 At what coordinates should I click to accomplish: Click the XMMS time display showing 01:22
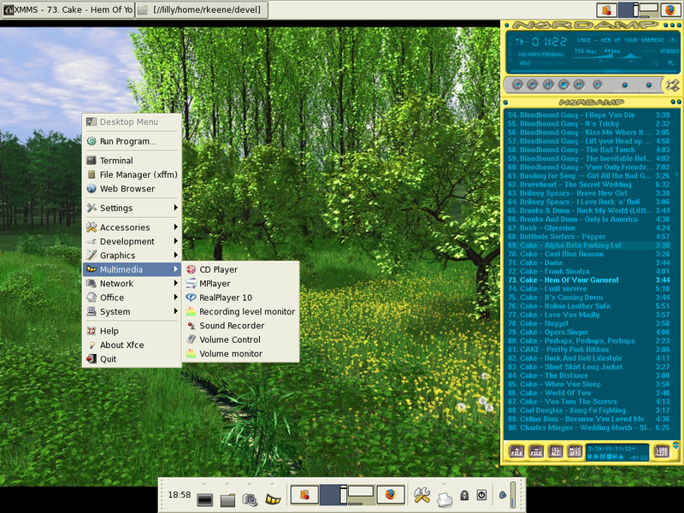(546, 42)
